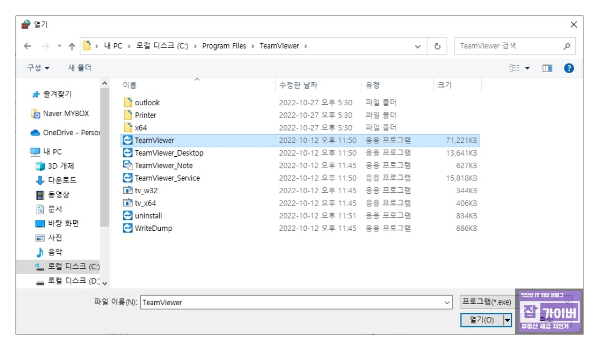Screen dimensions: 599x350
Task: Open help with the question mark icon
Action: tap(569, 68)
